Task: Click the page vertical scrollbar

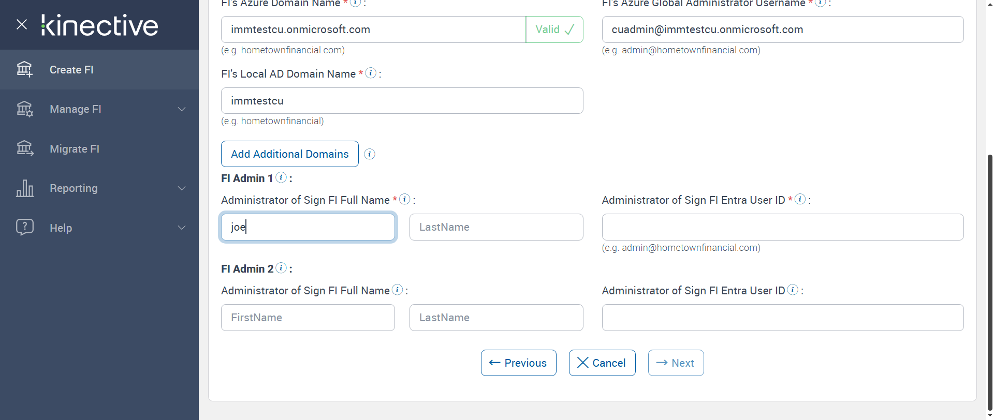Action: point(989,279)
